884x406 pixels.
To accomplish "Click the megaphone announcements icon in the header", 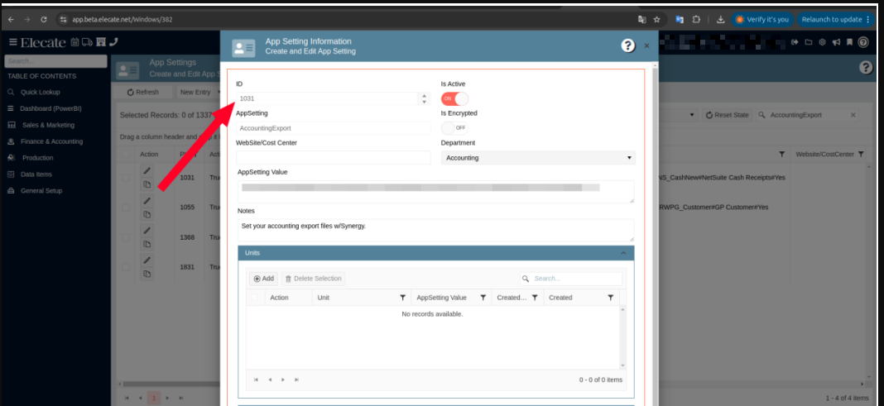I will point(836,42).
